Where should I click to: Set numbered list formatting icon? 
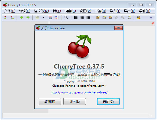82,18
